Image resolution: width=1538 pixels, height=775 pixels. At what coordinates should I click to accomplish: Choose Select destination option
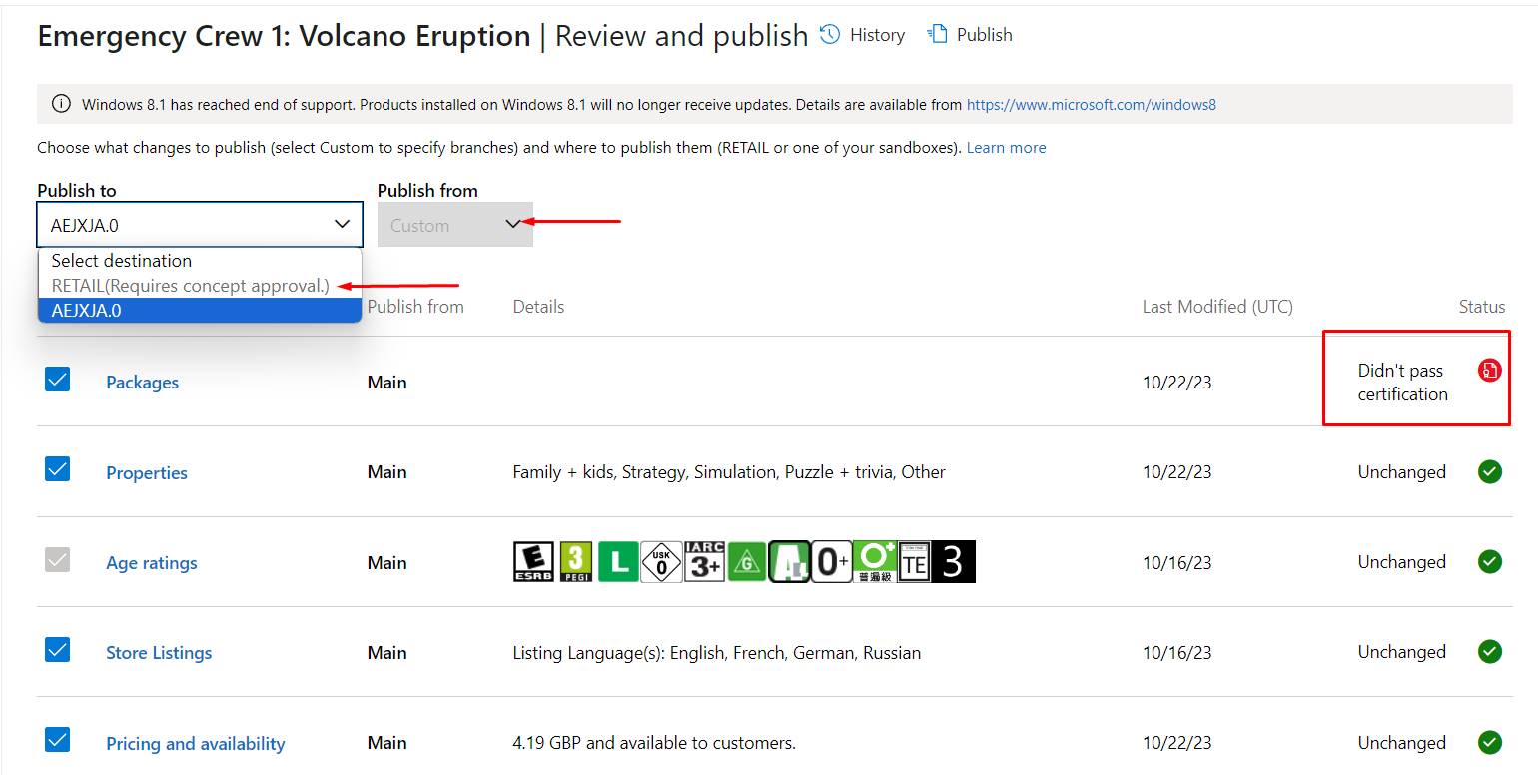[200, 261]
